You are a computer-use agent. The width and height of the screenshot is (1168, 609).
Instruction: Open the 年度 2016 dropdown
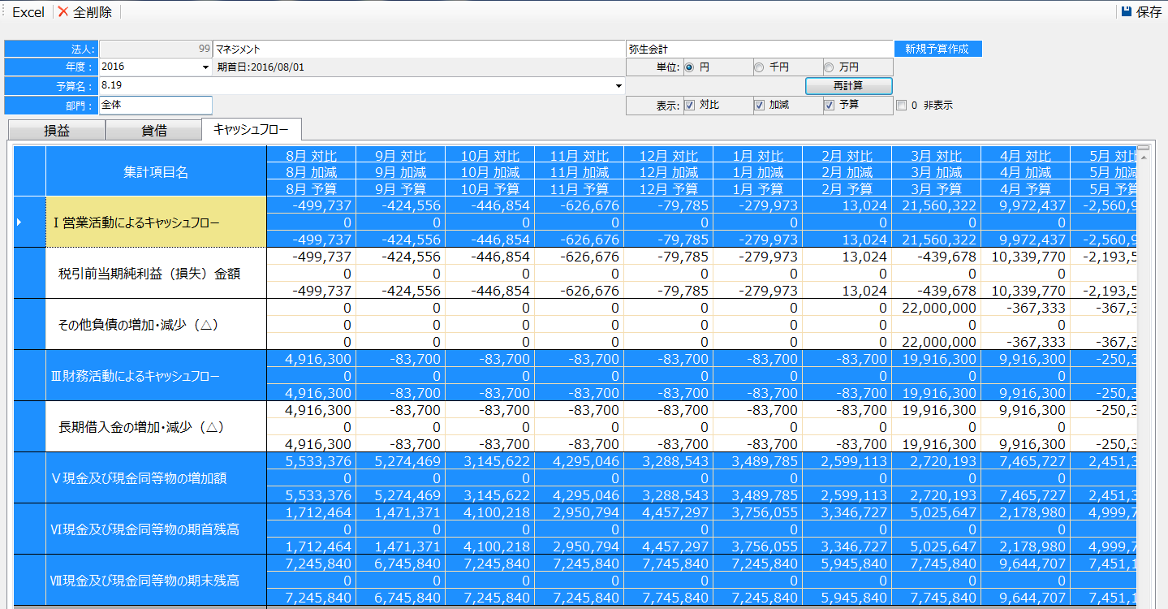click(205, 67)
